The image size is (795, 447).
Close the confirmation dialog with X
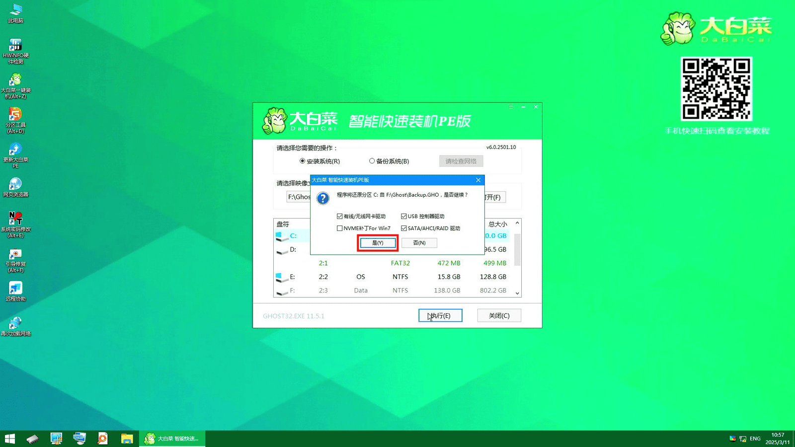coord(478,180)
